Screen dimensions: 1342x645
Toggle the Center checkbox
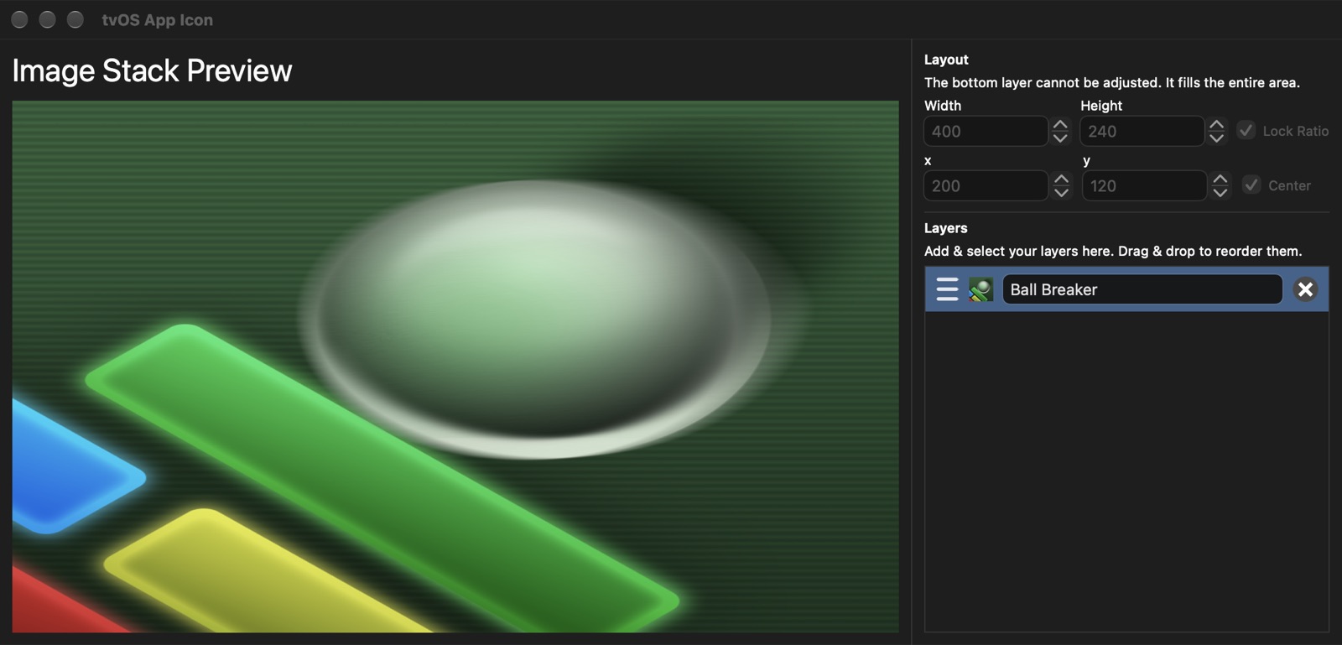coord(1251,185)
